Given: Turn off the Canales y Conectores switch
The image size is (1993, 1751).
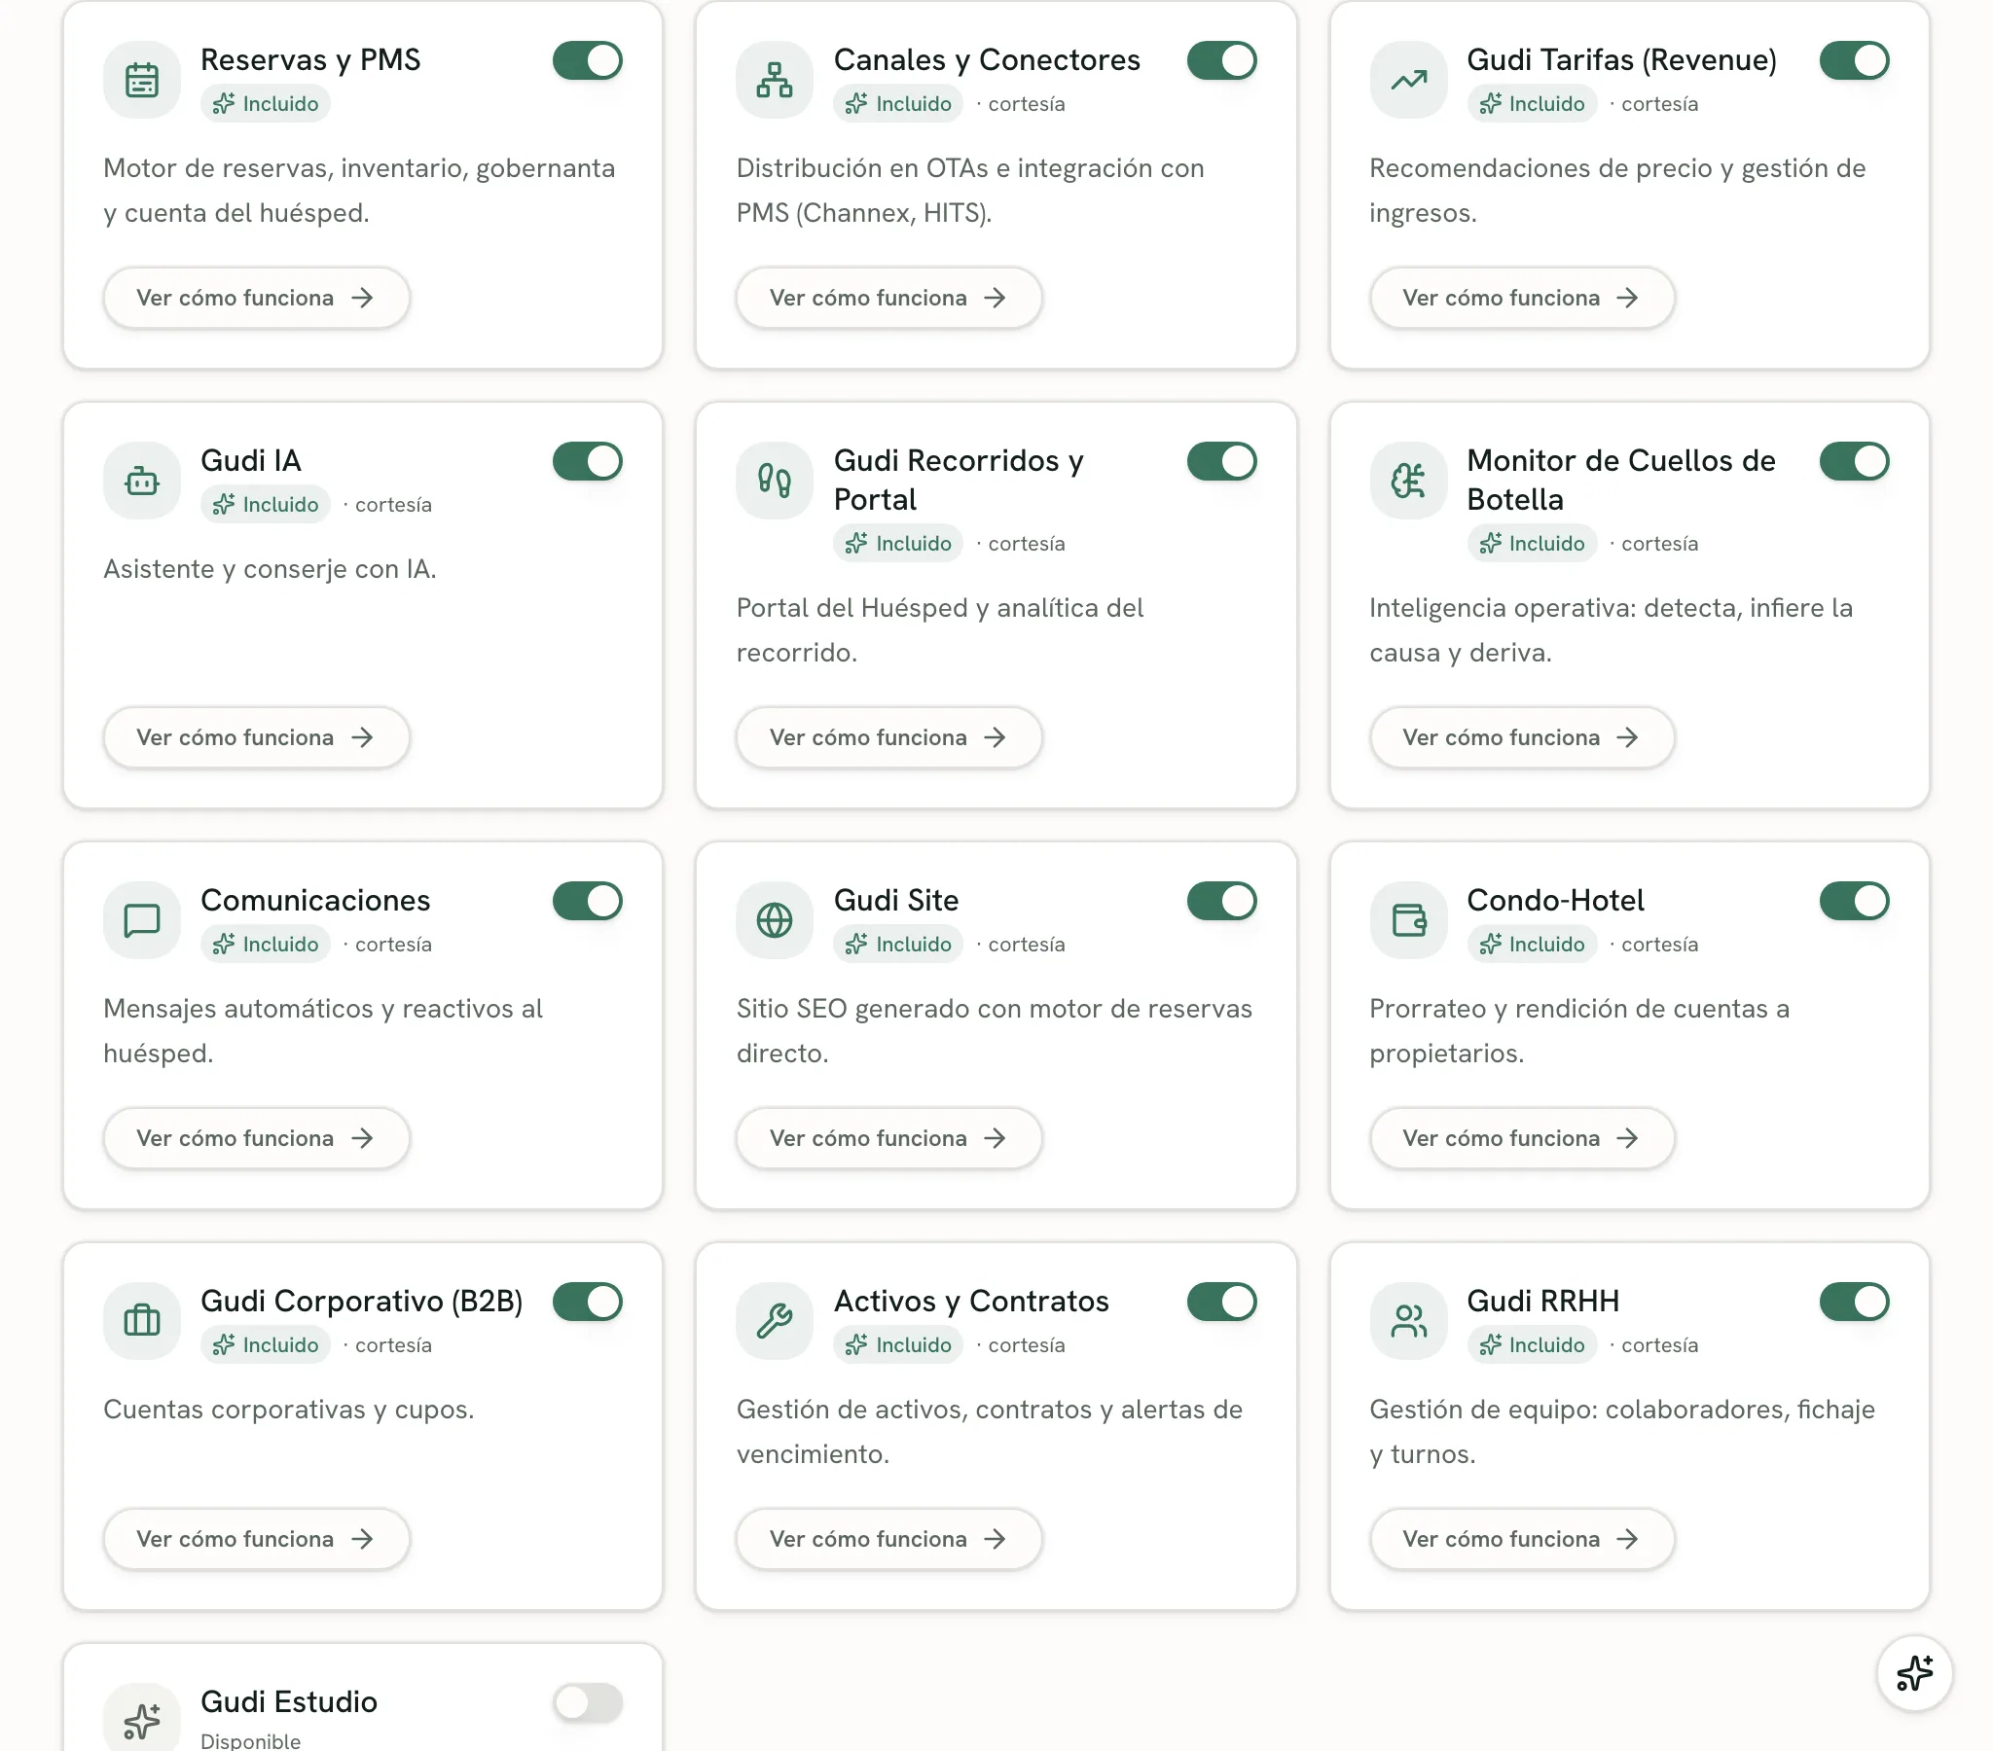Looking at the screenshot, I should point(1221,60).
